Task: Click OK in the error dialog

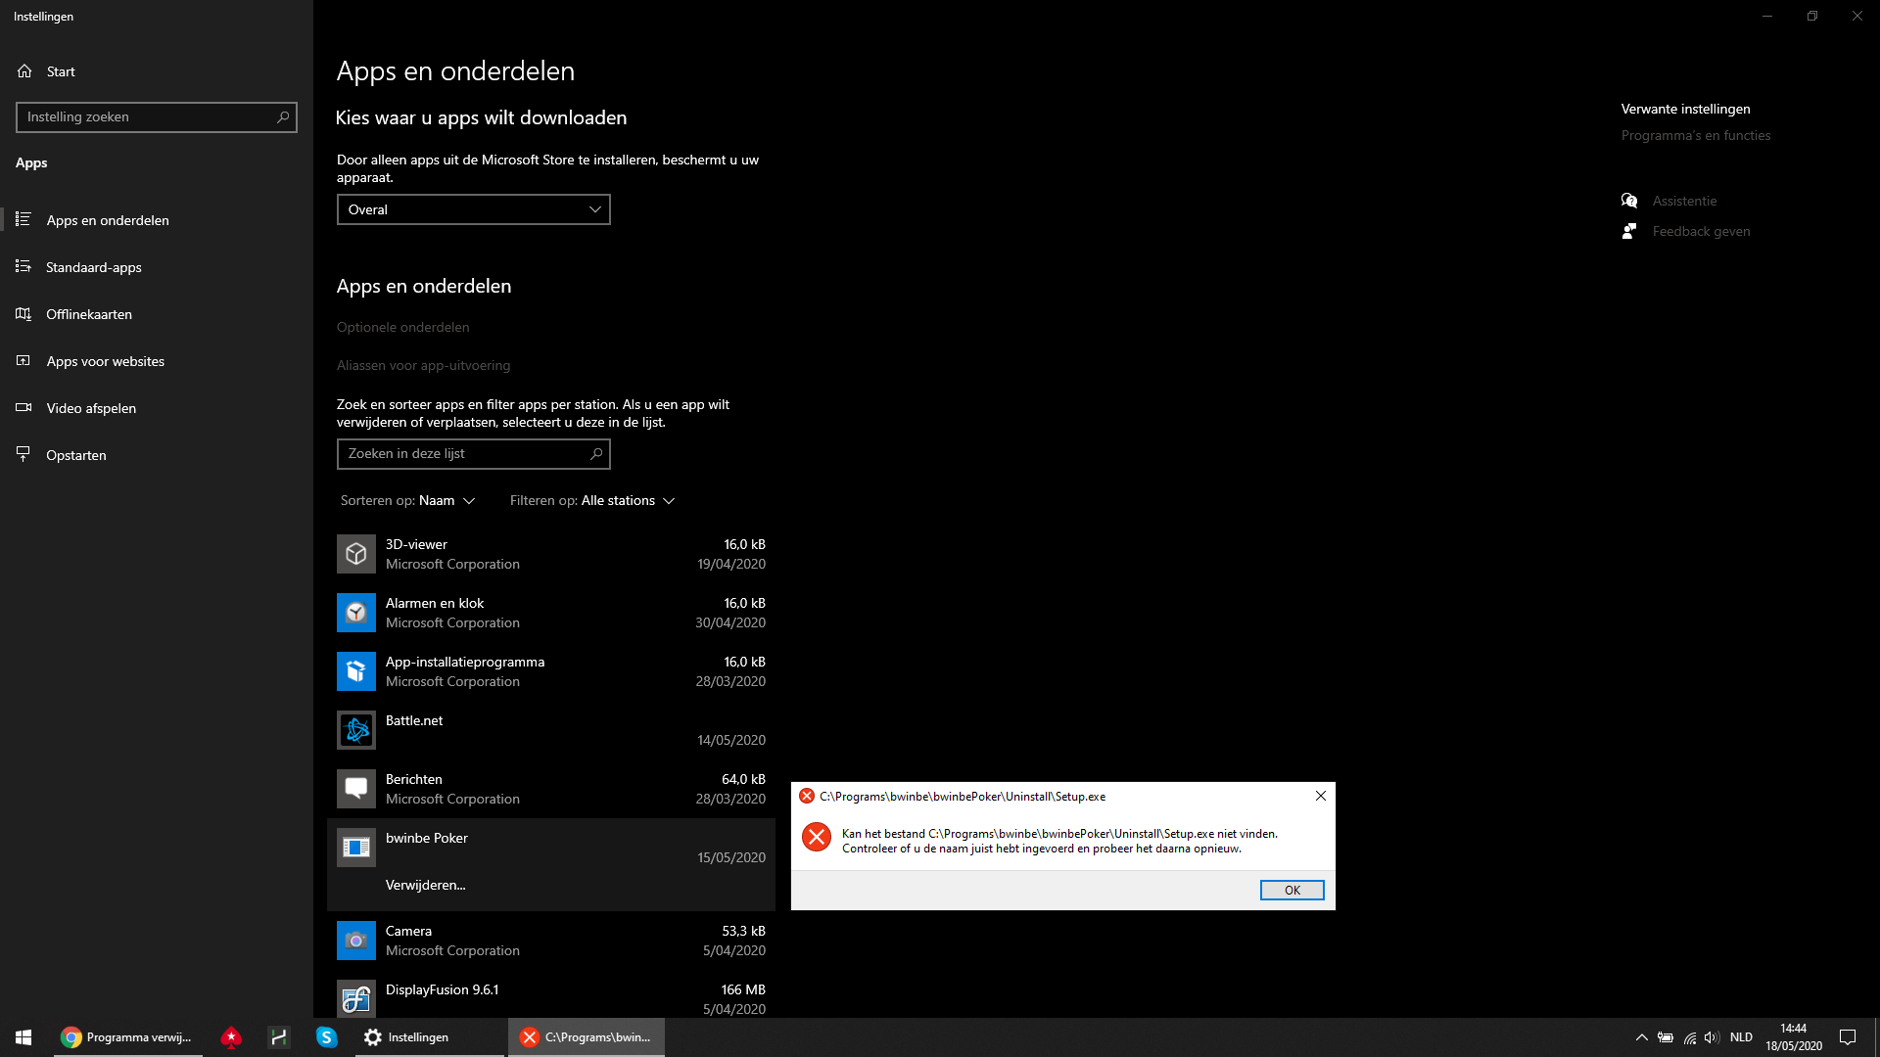Action: point(1292,890)
